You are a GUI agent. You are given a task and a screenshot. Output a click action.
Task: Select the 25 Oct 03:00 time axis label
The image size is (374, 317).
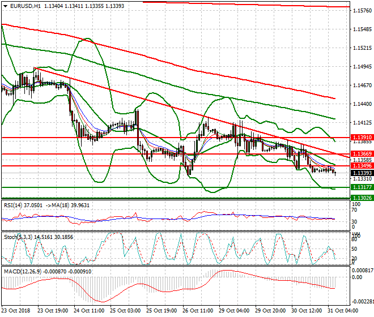click(x=125, y=311)
